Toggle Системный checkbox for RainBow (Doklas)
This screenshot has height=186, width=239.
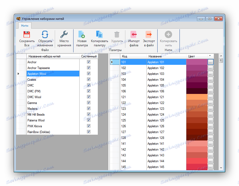click(x=89, y=132)
